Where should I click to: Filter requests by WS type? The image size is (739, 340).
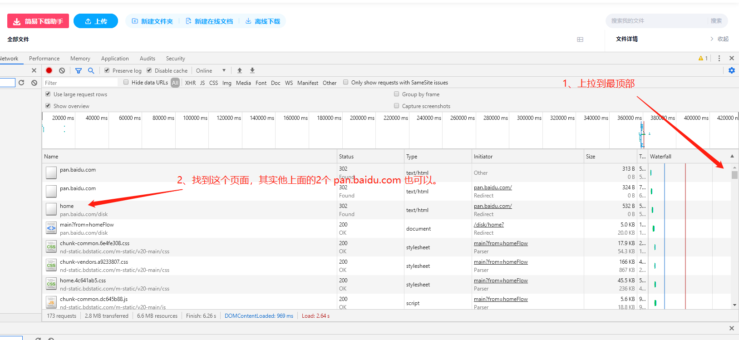[289, 83]
